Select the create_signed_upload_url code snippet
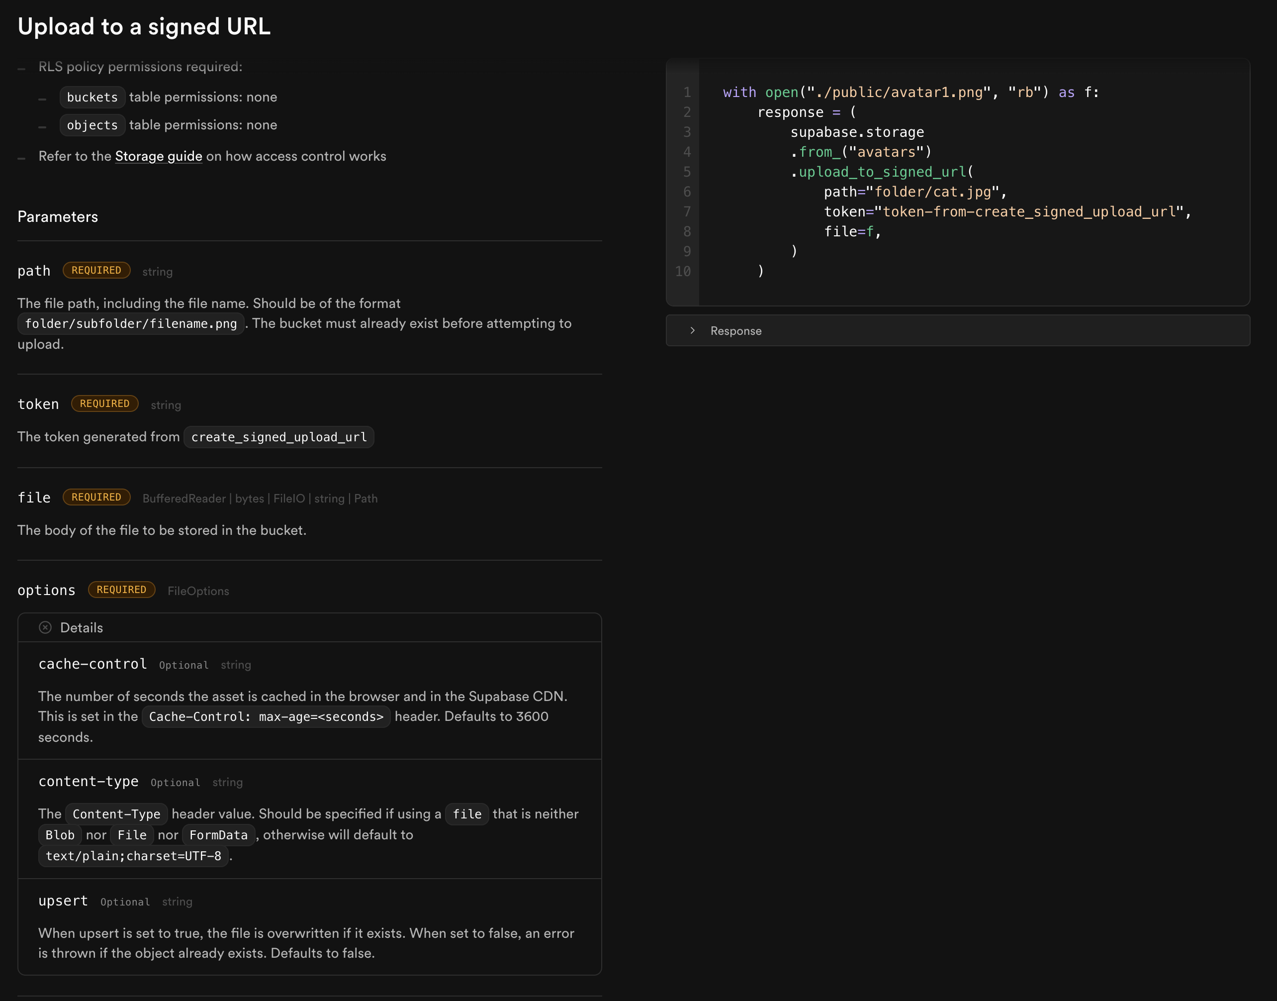Screen dimensions: 1277x1001 point(278,437)
